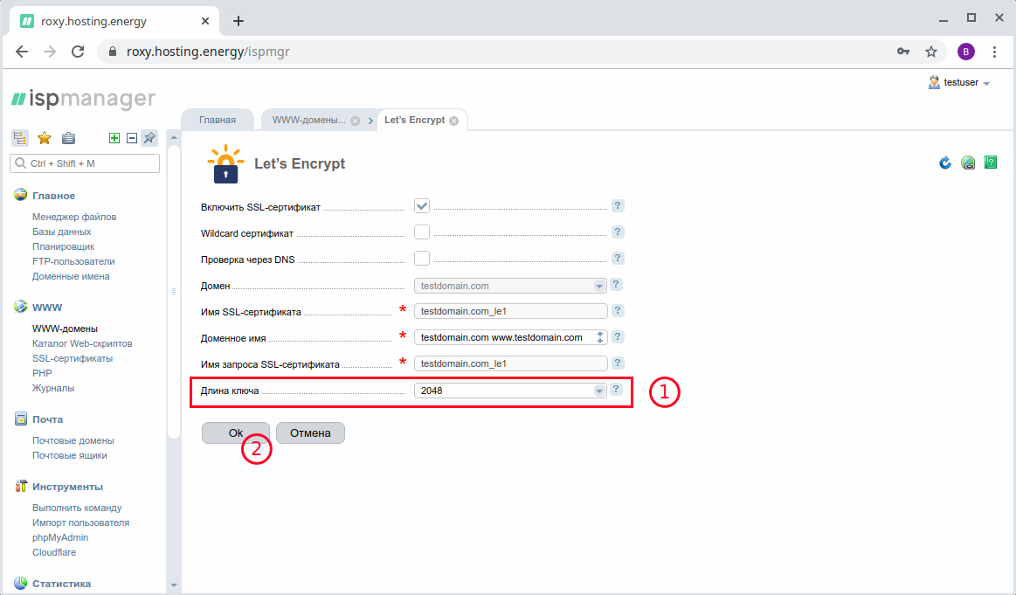Image resolution: width=1016 pixels, height=595 pixels.
Task: Open Cloudflare in sidebar
Action: [x=54, y=552]
